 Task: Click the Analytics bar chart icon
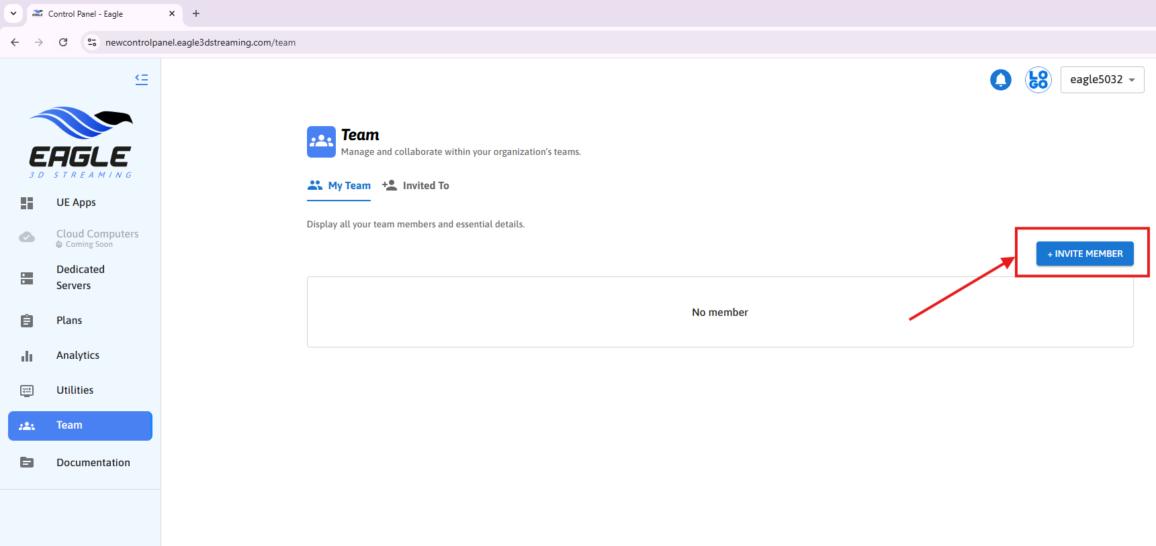pyautogui.click(x=27, y=356)
